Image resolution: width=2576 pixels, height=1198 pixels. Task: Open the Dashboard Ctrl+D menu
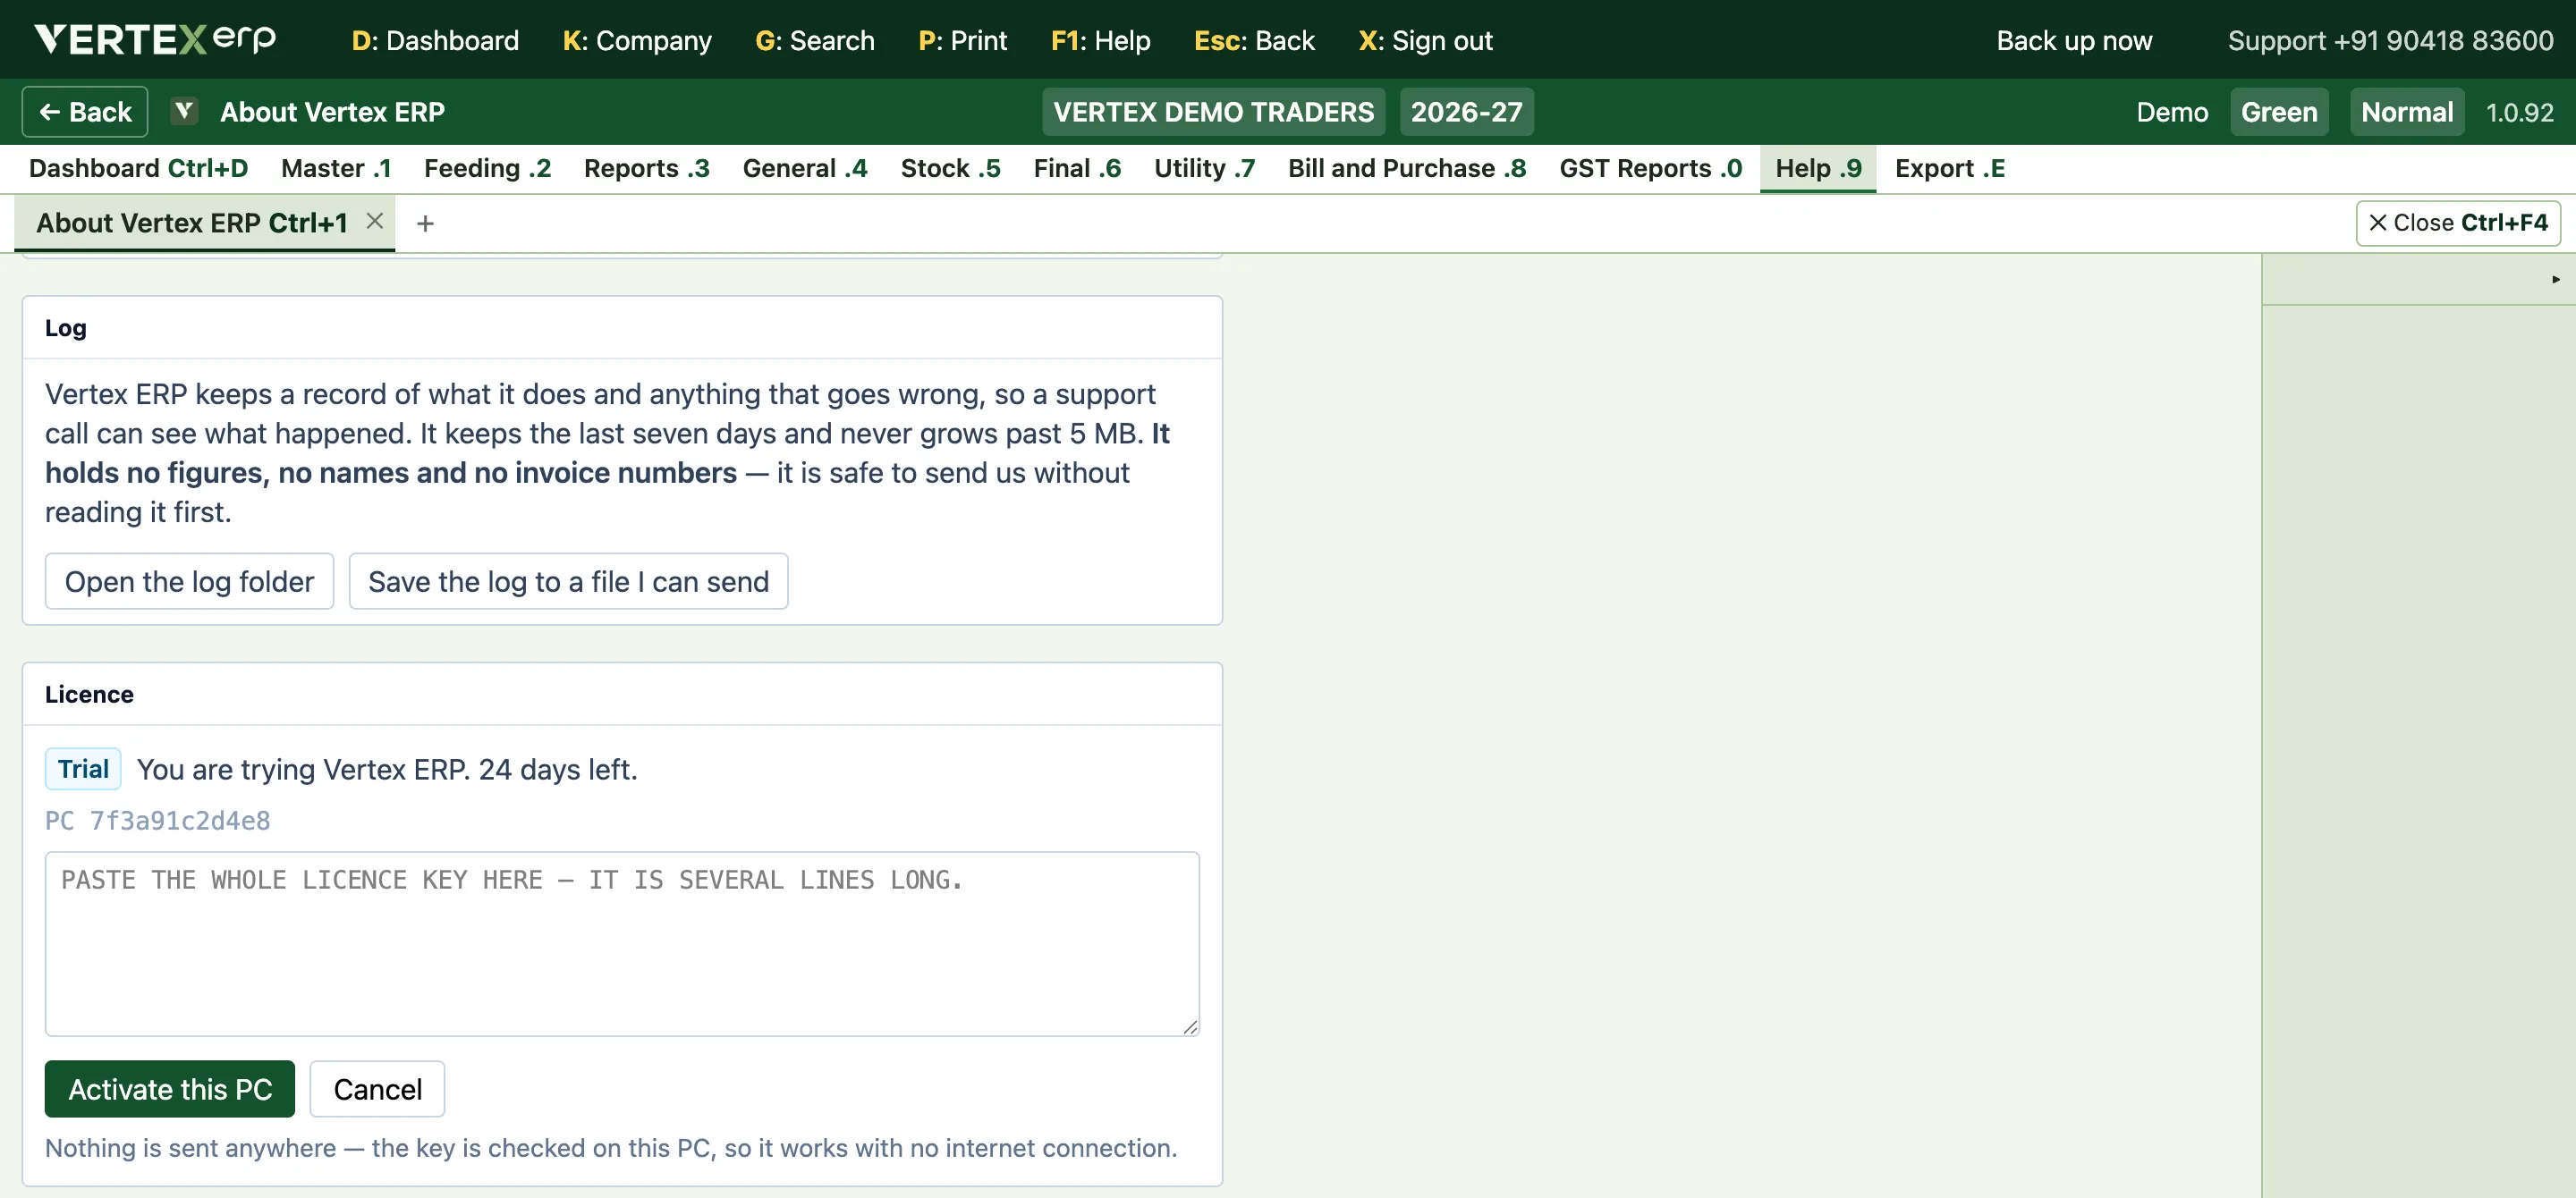click(138, 168)
